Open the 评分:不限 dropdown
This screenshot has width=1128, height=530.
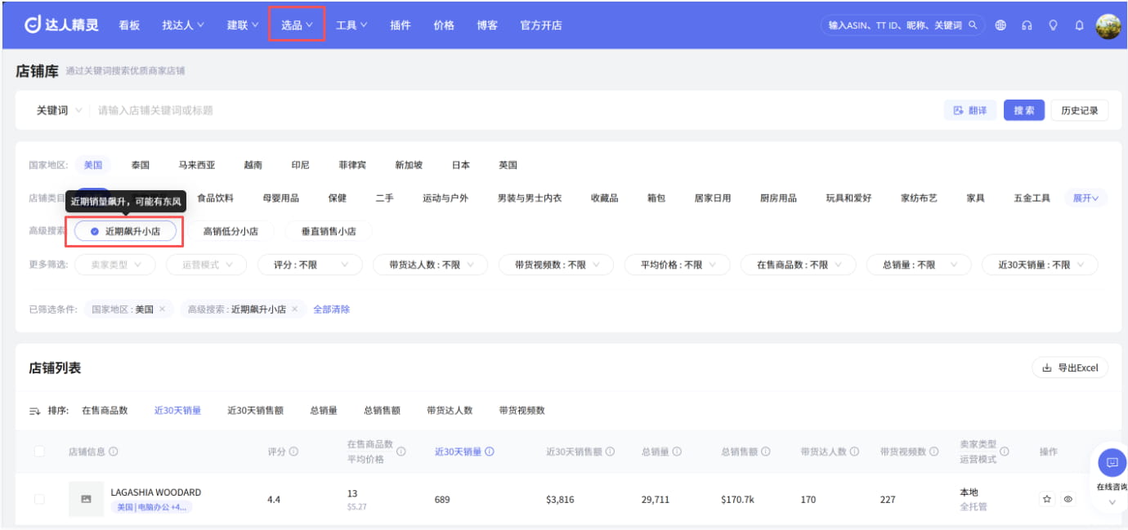point(310,265)
